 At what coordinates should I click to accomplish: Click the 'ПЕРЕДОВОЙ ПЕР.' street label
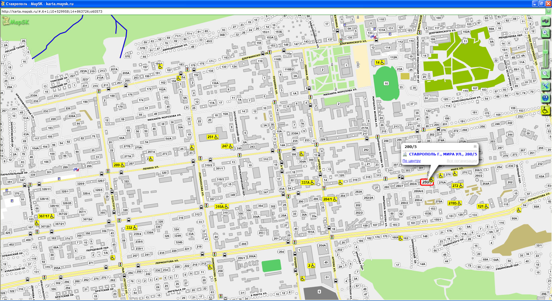[x=98, y=249]
